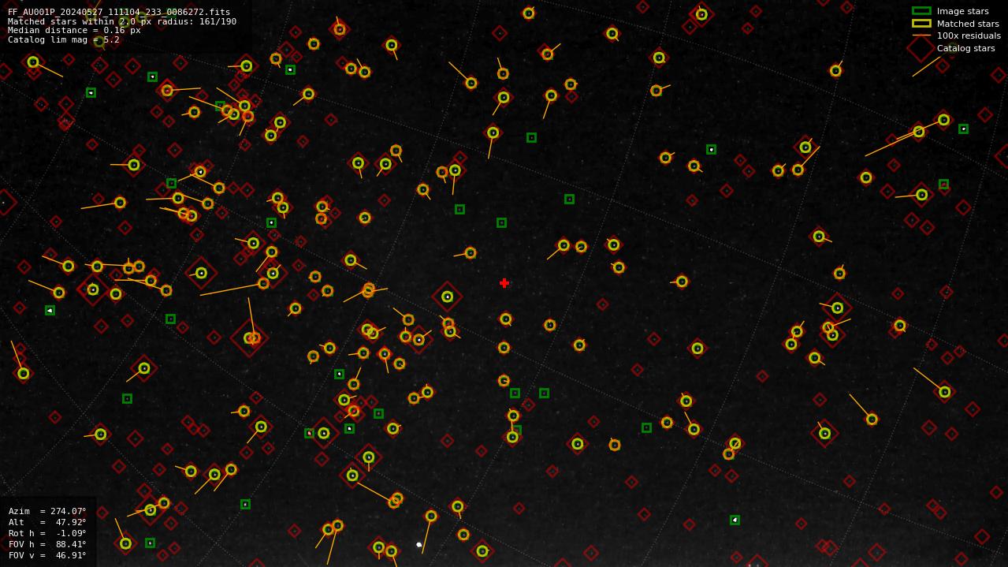Click the 'FOV v = 46.91°' readout

tap(47, 555)
